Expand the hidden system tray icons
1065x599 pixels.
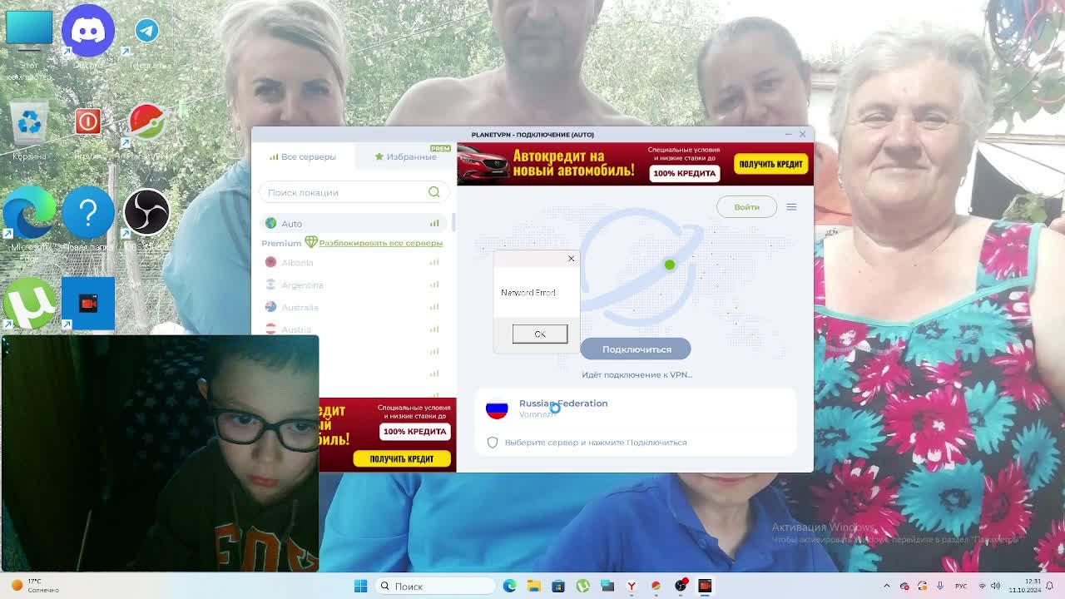[x=886, y=586]
